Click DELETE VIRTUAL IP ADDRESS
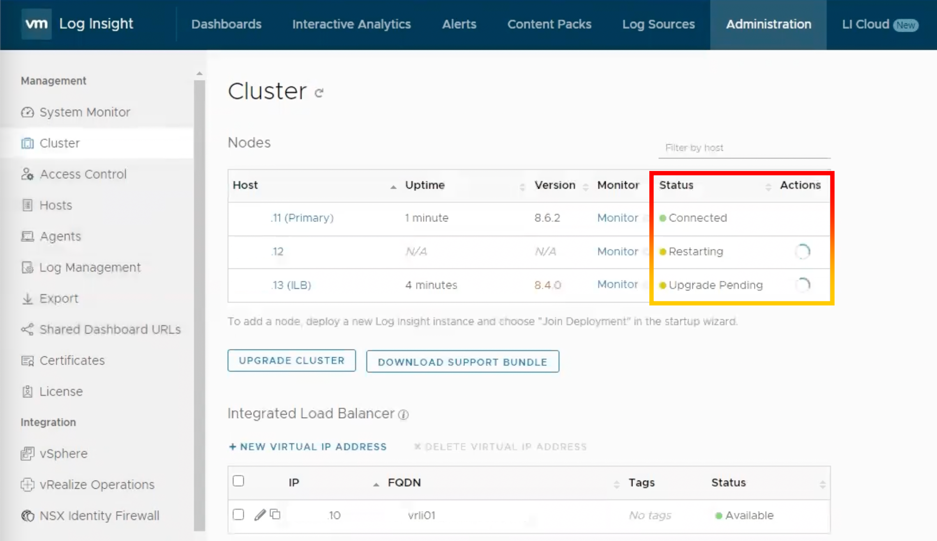937x541 pixels. click(x=500, y=447)
